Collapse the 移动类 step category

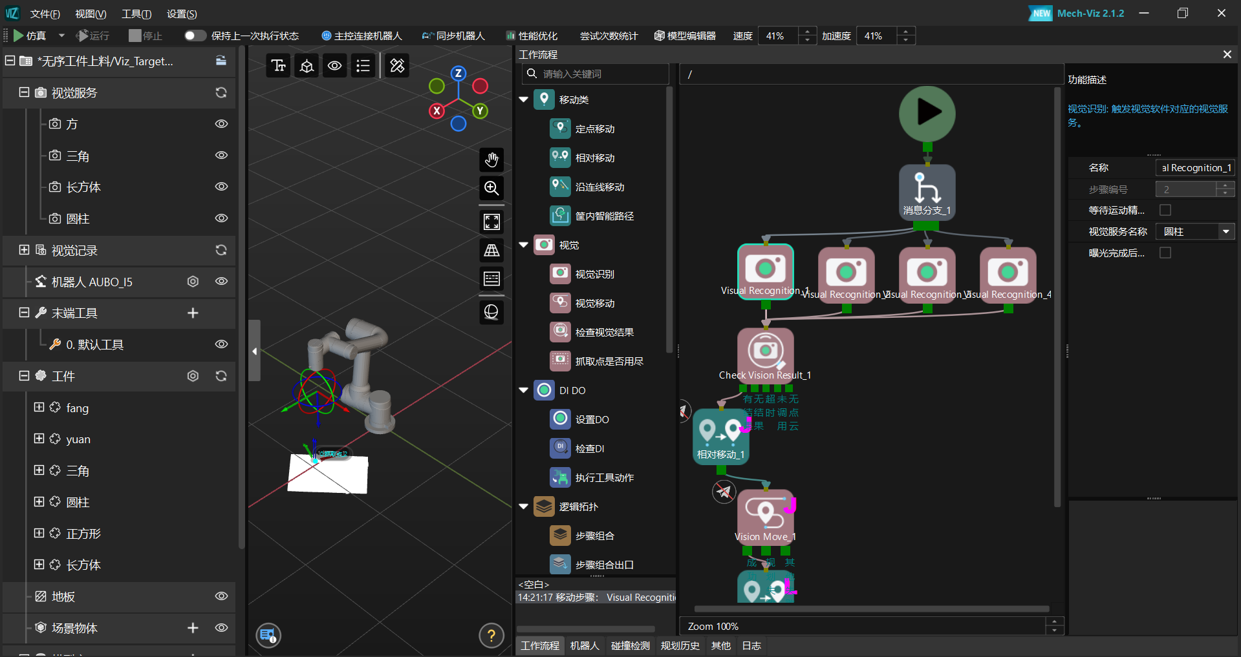524,99
